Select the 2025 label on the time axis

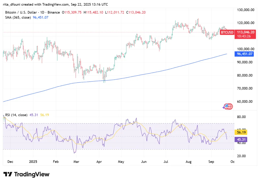(33, 161)
